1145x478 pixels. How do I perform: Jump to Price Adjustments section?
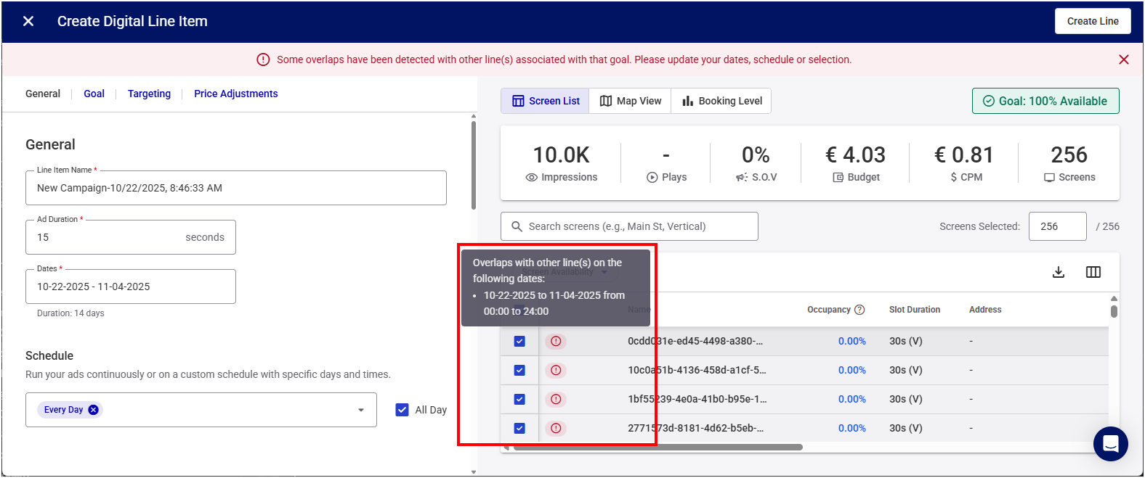[x=235, y=94]
